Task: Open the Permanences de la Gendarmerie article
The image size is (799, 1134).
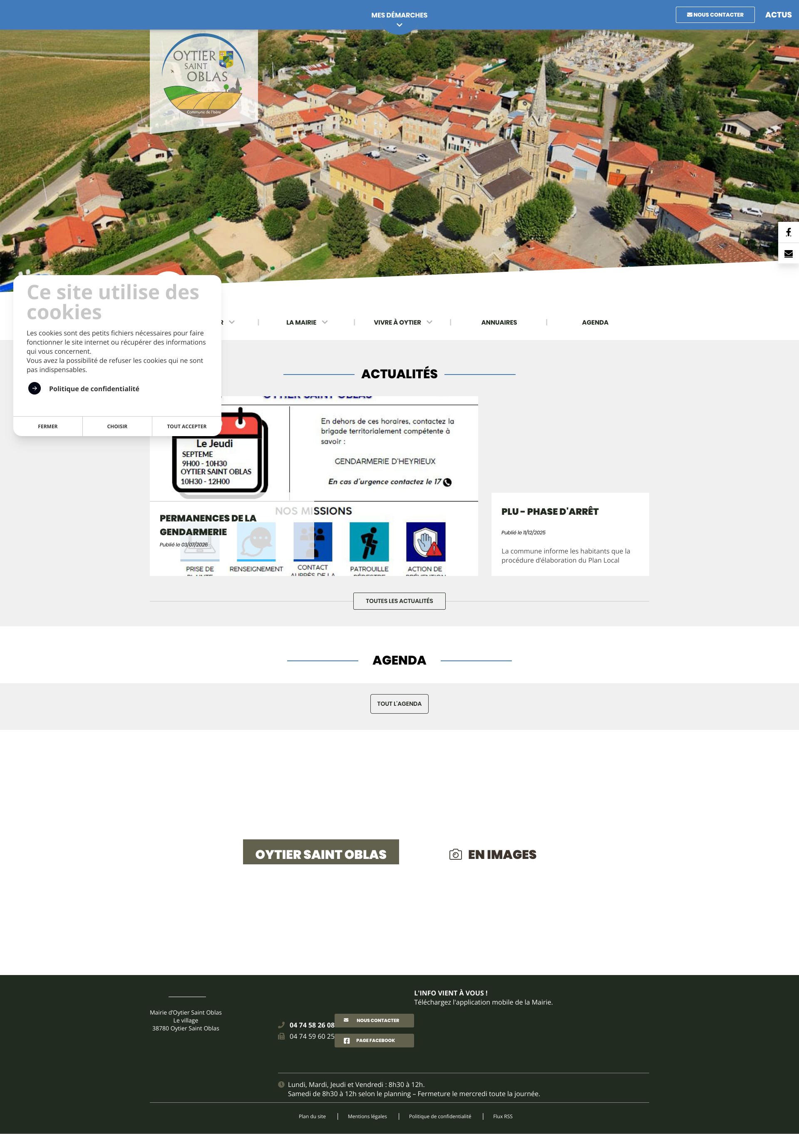Action: pos(208,525)
